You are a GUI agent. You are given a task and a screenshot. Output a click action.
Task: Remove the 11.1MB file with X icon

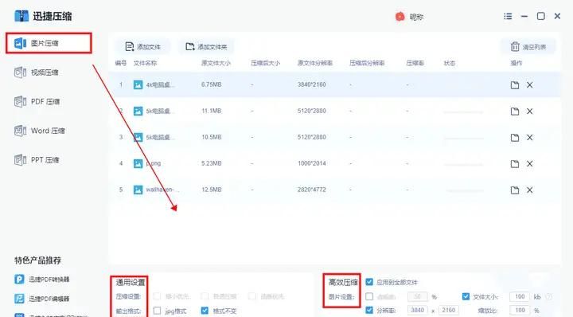pos(529,112)
